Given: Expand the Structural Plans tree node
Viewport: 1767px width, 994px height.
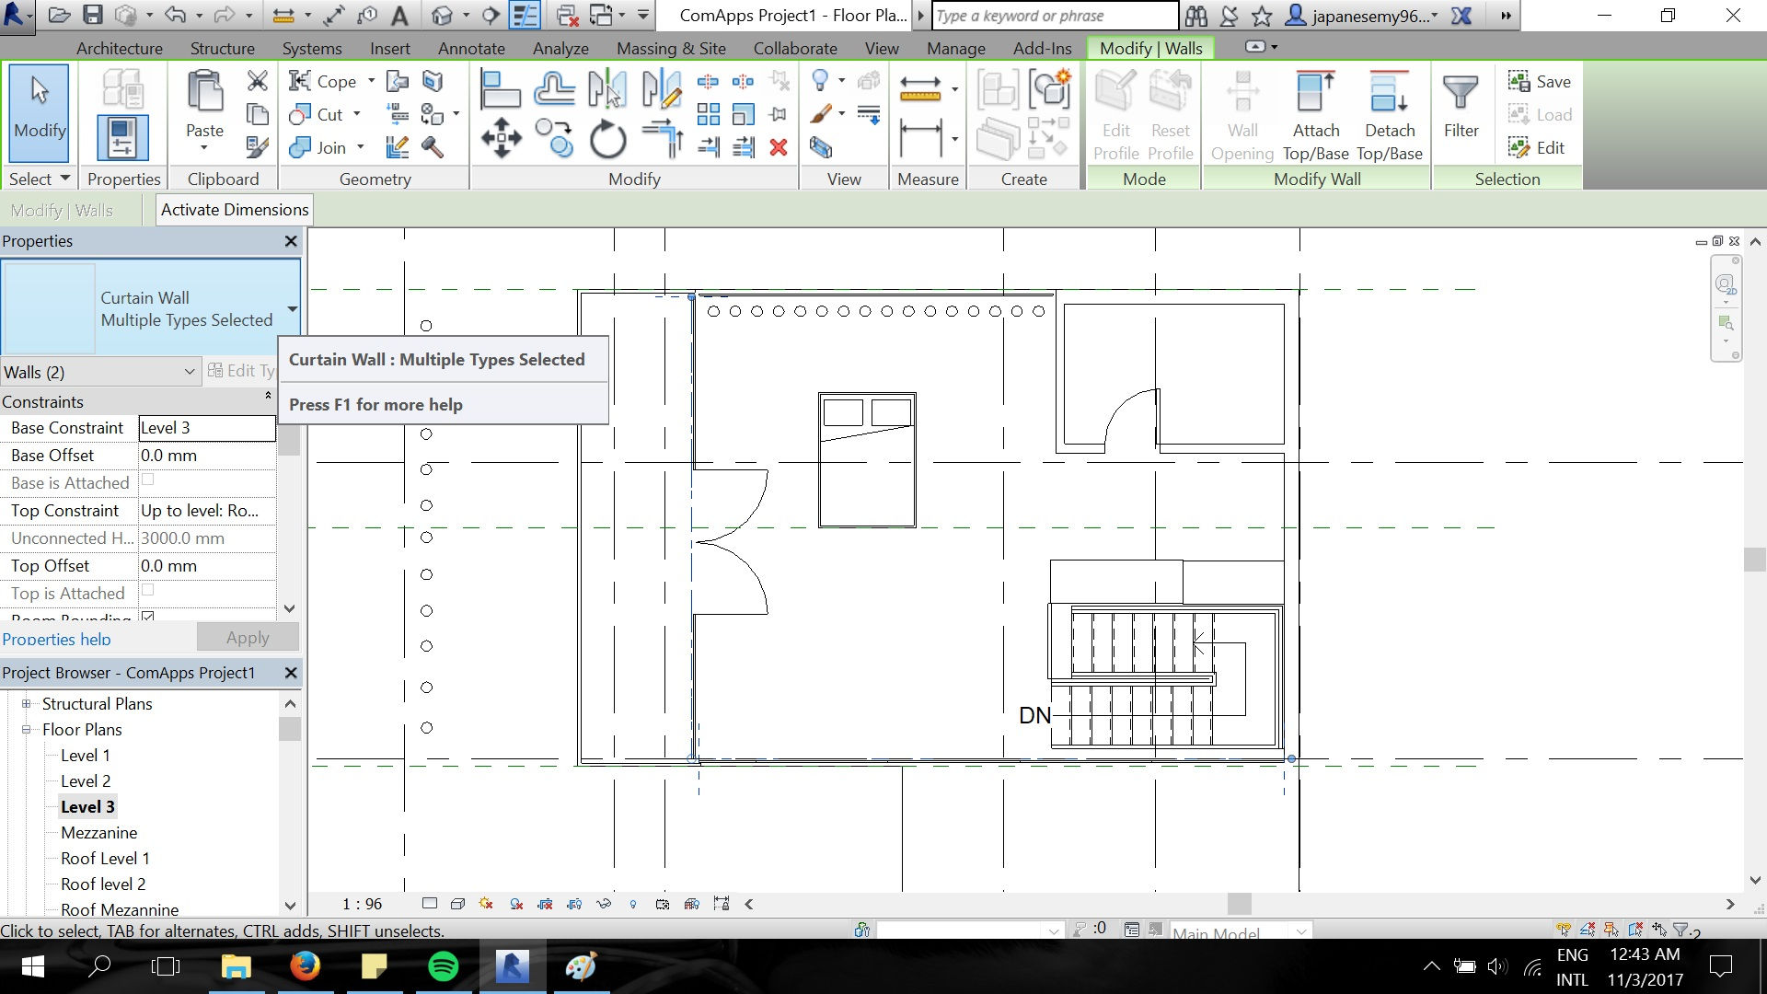Looking at the screenshot, I should click(26, 703).
